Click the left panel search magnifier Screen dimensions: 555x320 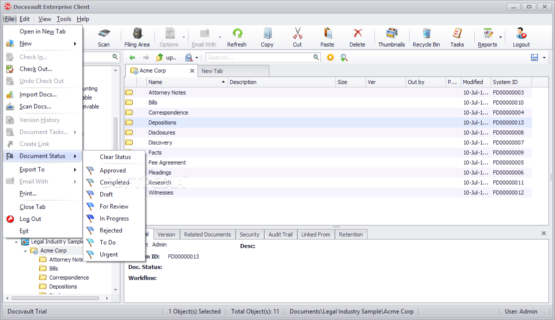(115, 57)
